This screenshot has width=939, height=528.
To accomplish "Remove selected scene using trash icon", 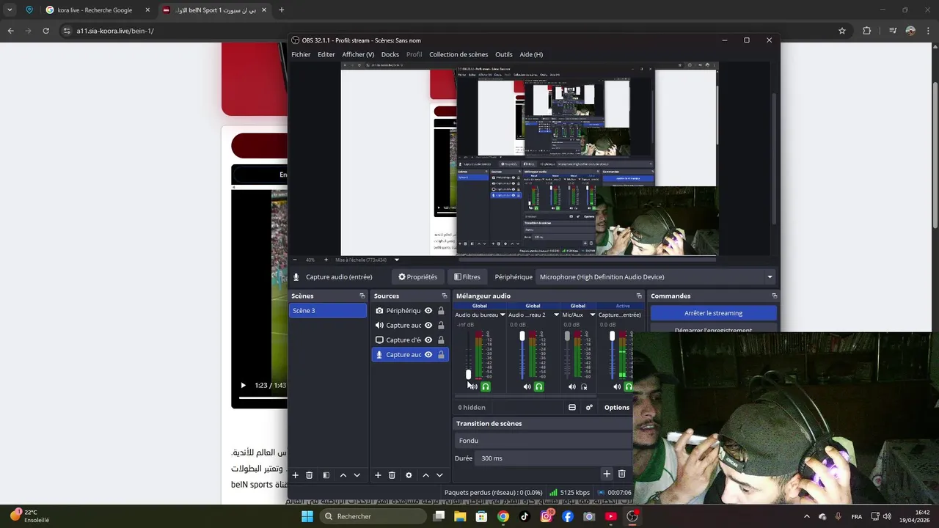I will point(310,475).
